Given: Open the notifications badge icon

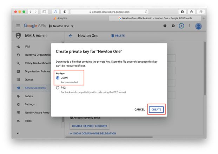Looking at the screenshot, I should point(181,26).
